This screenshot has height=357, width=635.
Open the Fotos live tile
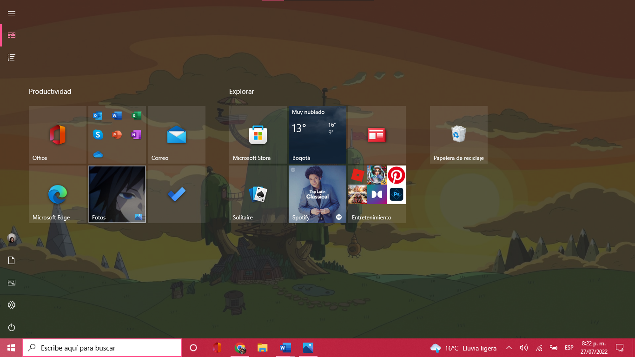117,194
